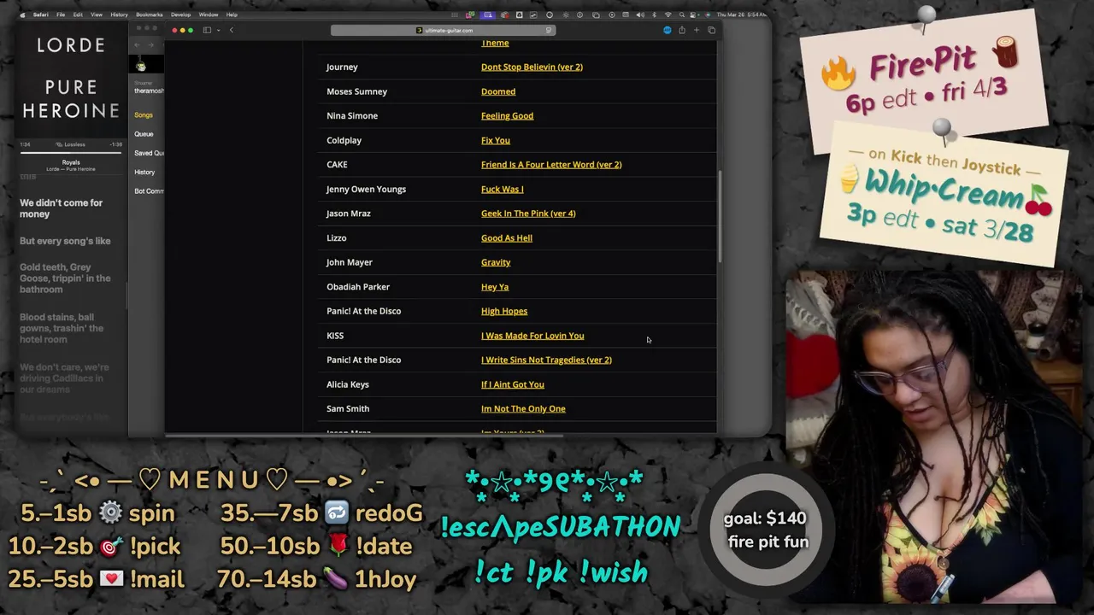1094x615 pixels.
Task: Click the Pure Heroine album artwork
Action: [x=71, y=79]
